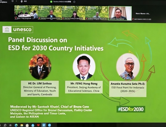Launch Microsoft Edge from the taskbar
This screenshot has width=166, height=127.
pyautogui.click(x=16, y=125)
